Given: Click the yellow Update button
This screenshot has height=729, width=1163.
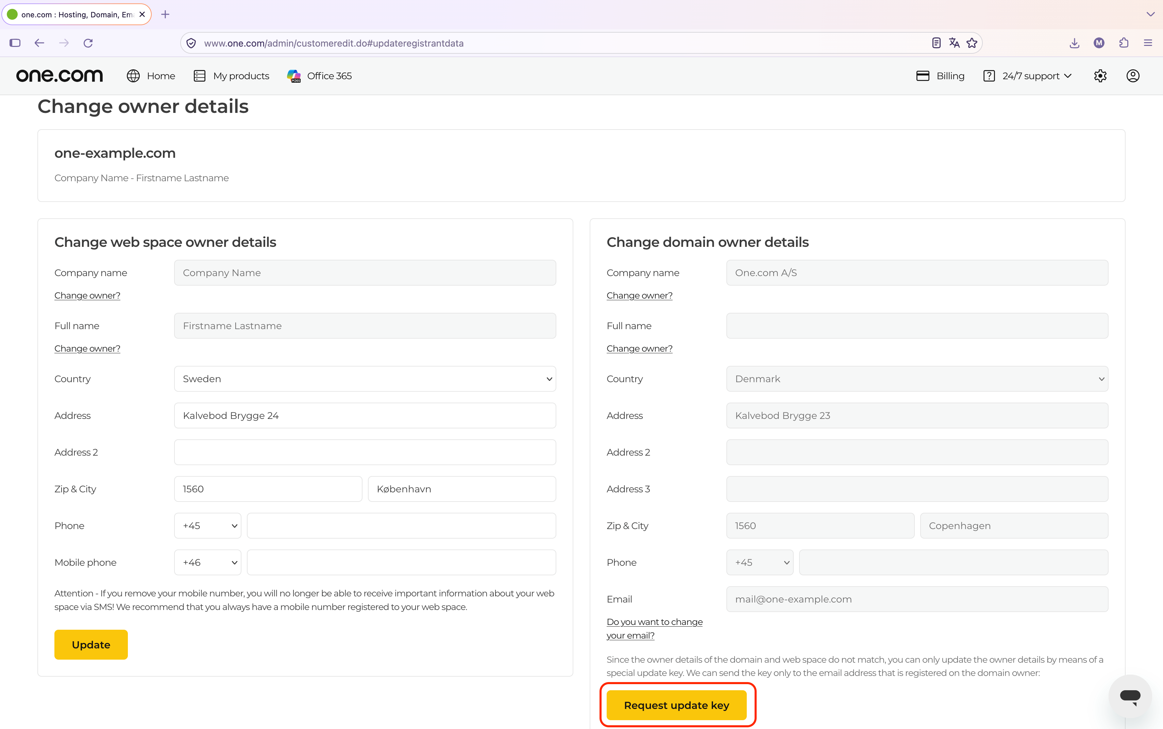Looking at the screenshot, I should coord(91,645).
